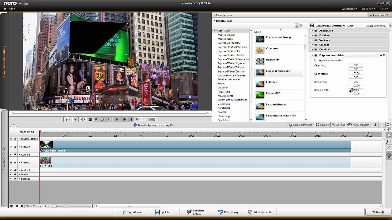Open Nero RhythmSnap tool

click(x=301, y=125)
